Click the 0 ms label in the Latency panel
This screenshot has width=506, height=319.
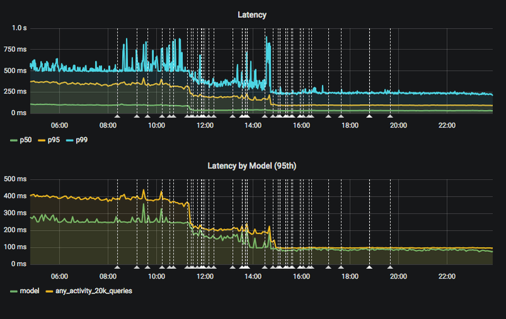(x=19, y=113)
